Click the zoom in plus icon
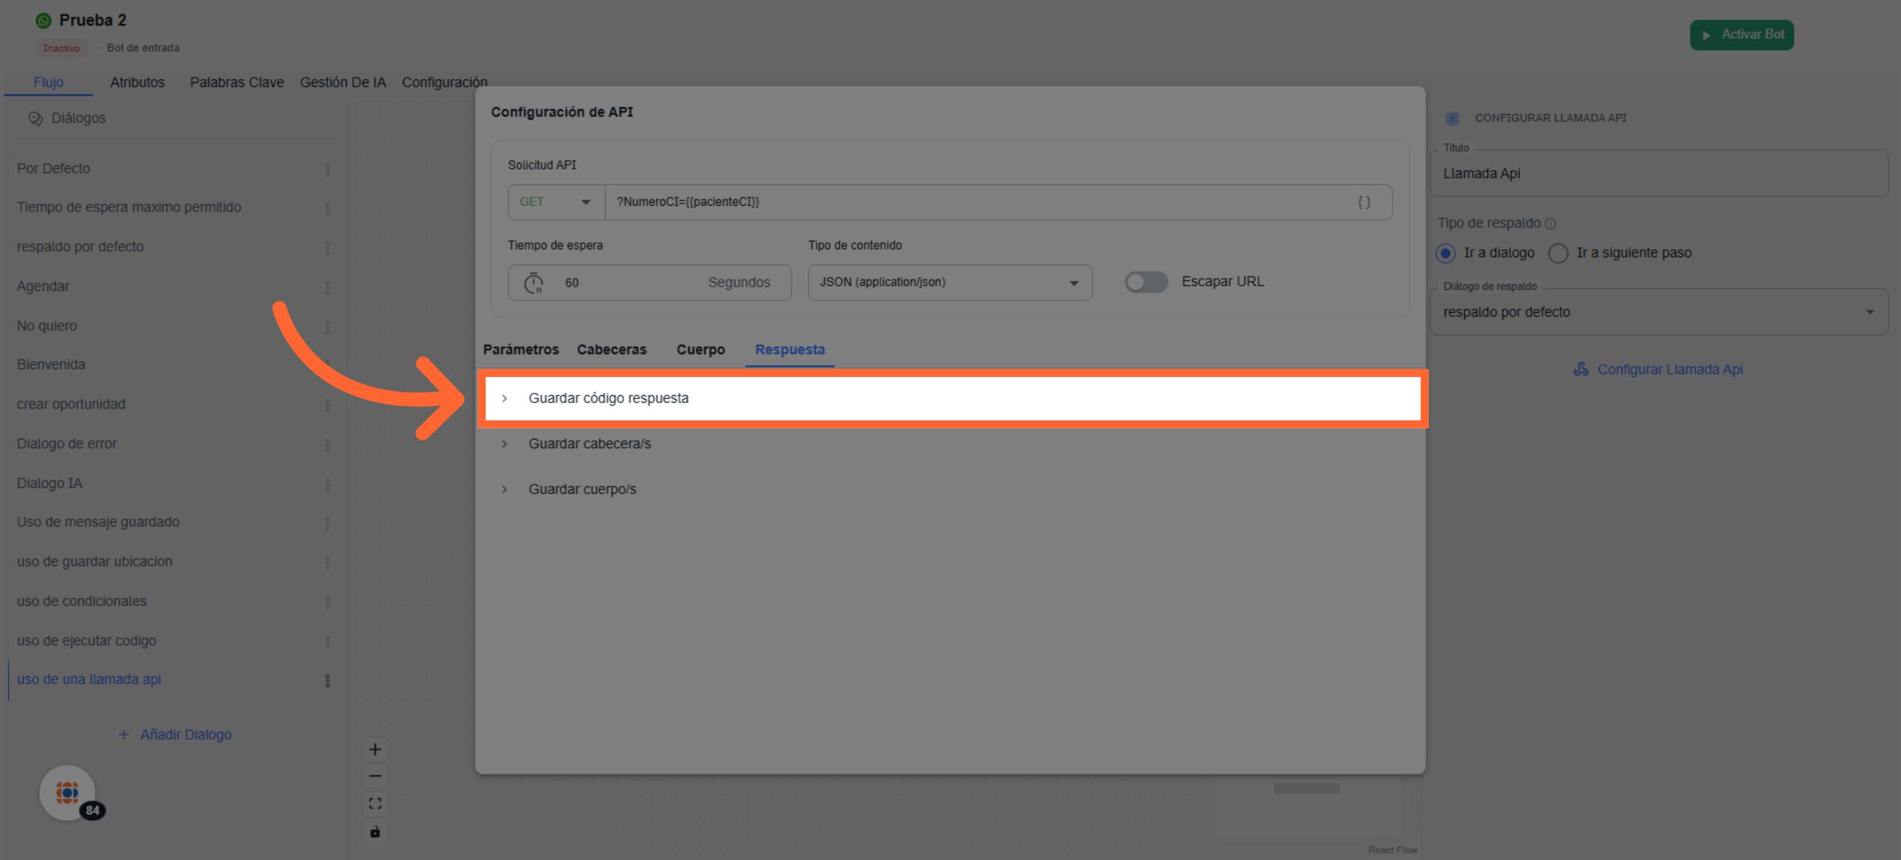Screen dimensions: 1901x860 (x=375, y=749)
